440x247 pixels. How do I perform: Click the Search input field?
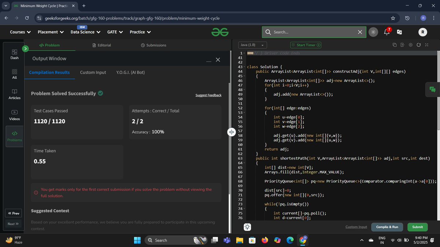[315, 32]
